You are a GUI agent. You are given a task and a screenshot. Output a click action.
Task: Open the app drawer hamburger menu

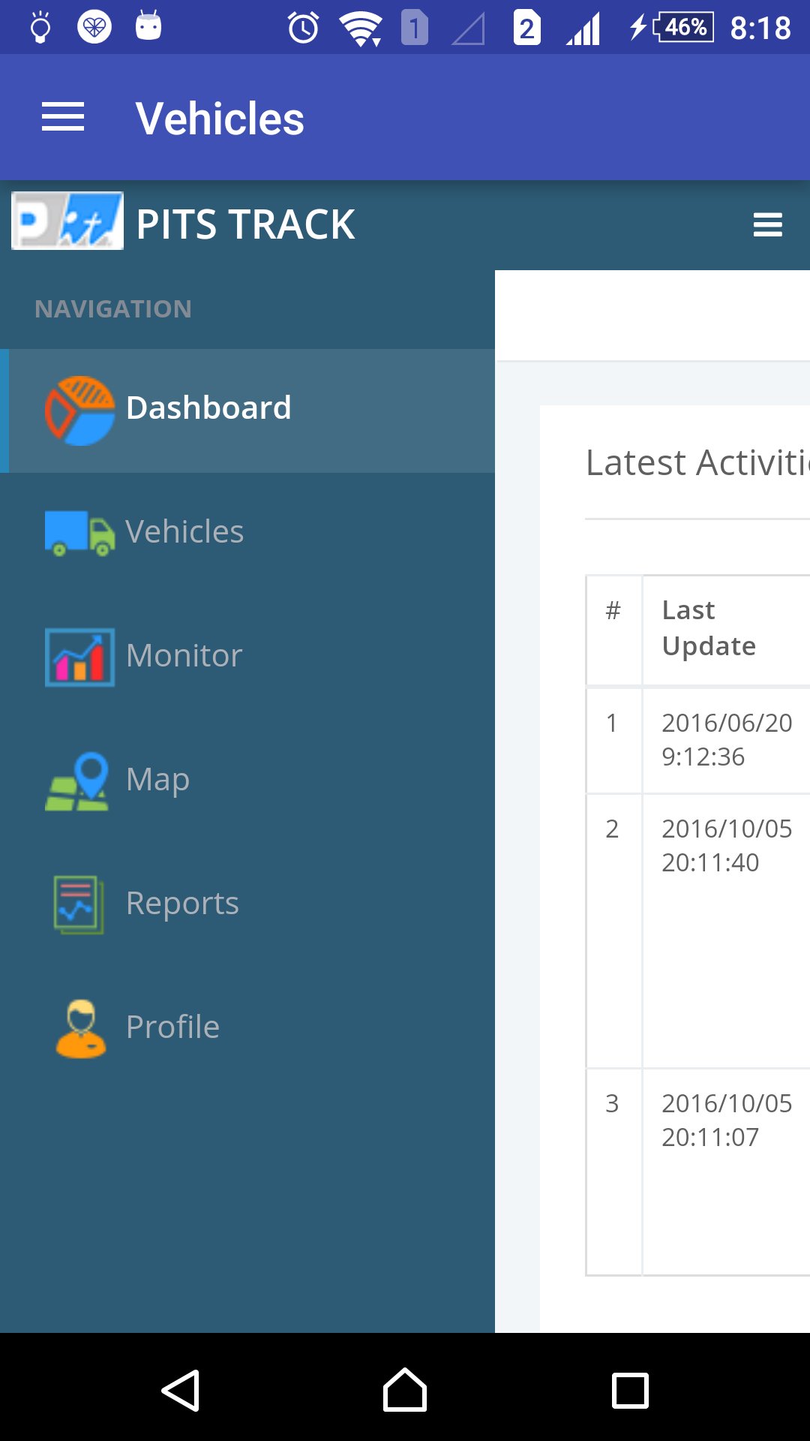[x=63, y=118]
